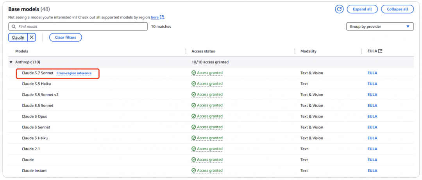Remove the Claude filter tag with X

[x=32, y=37]
